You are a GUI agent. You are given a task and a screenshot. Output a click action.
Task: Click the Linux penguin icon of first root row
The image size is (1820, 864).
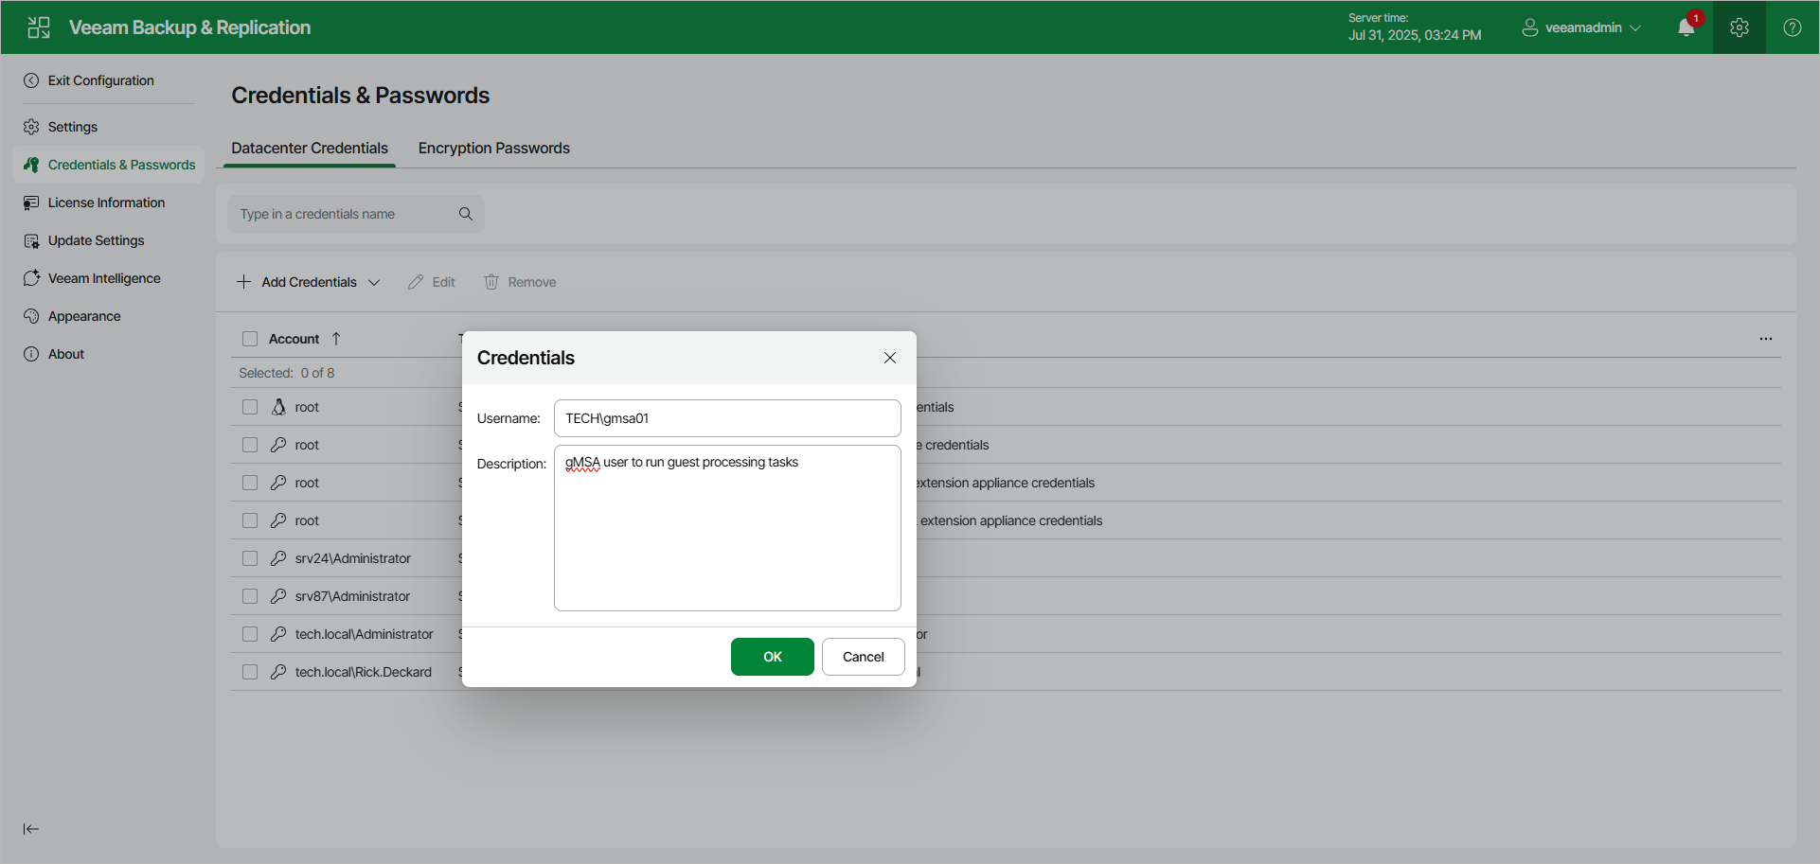[278, 407]
